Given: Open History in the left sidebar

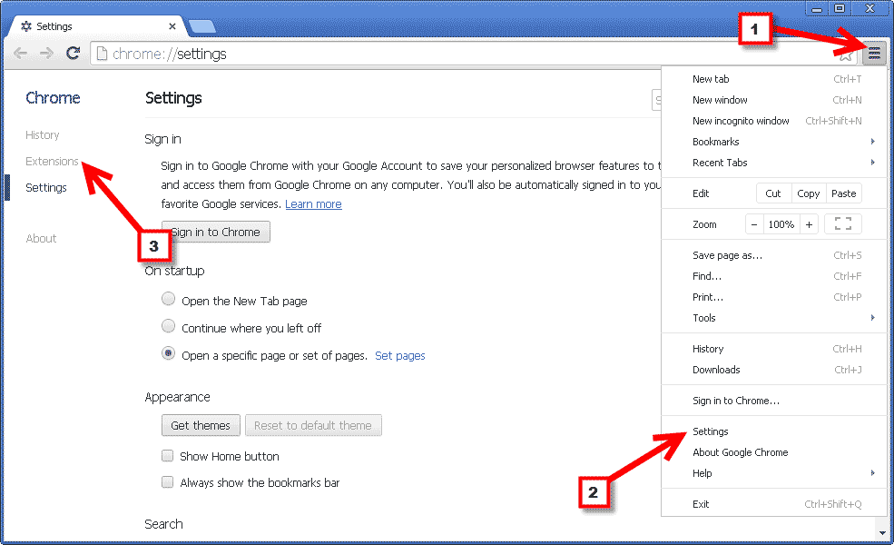Looking at the screenshot, I should (x=42, y=134).
